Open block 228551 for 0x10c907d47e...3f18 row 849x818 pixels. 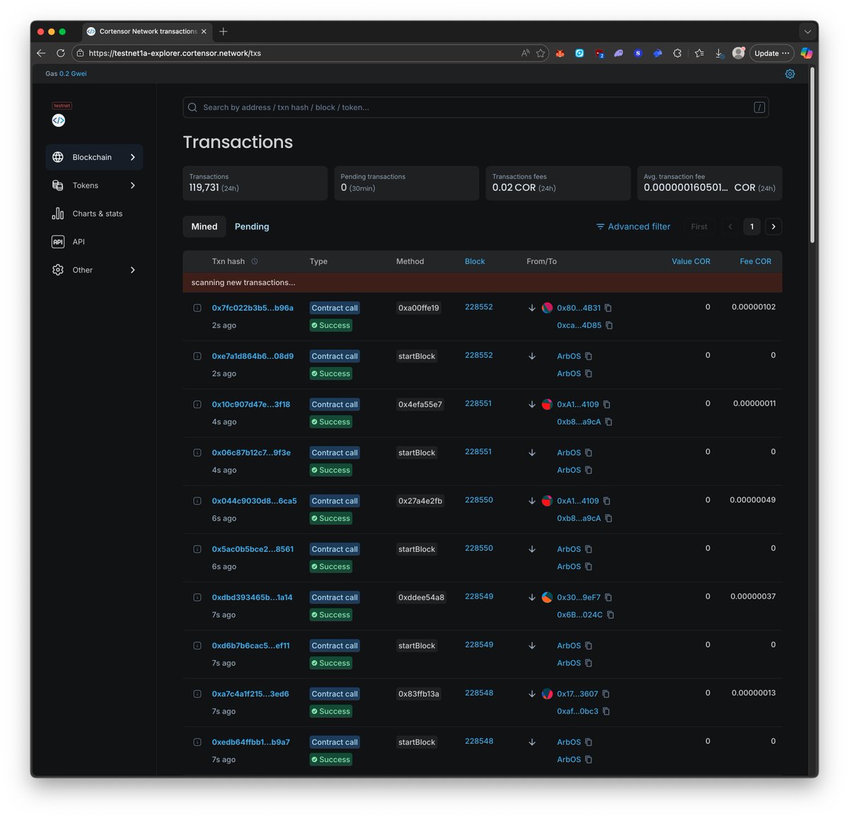(478, 403)
